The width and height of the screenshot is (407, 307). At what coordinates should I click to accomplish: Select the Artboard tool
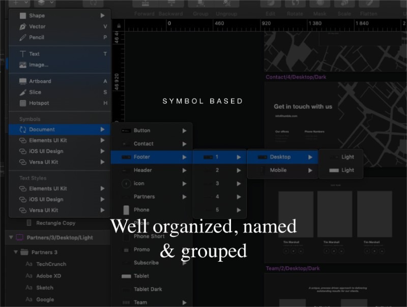click(x=40, y=81)
